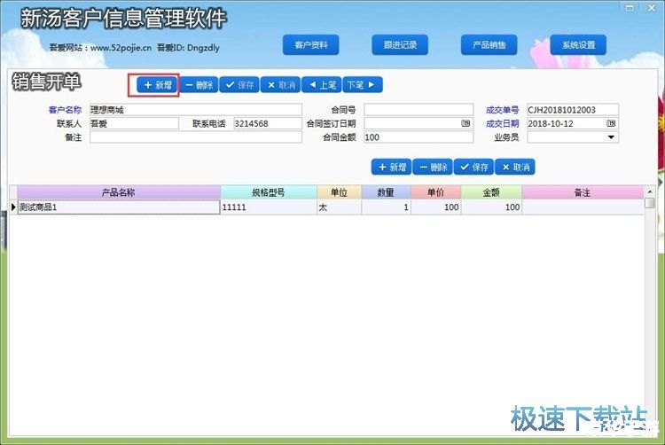
Task: Click the 合同号 input field
Action: 419,110
